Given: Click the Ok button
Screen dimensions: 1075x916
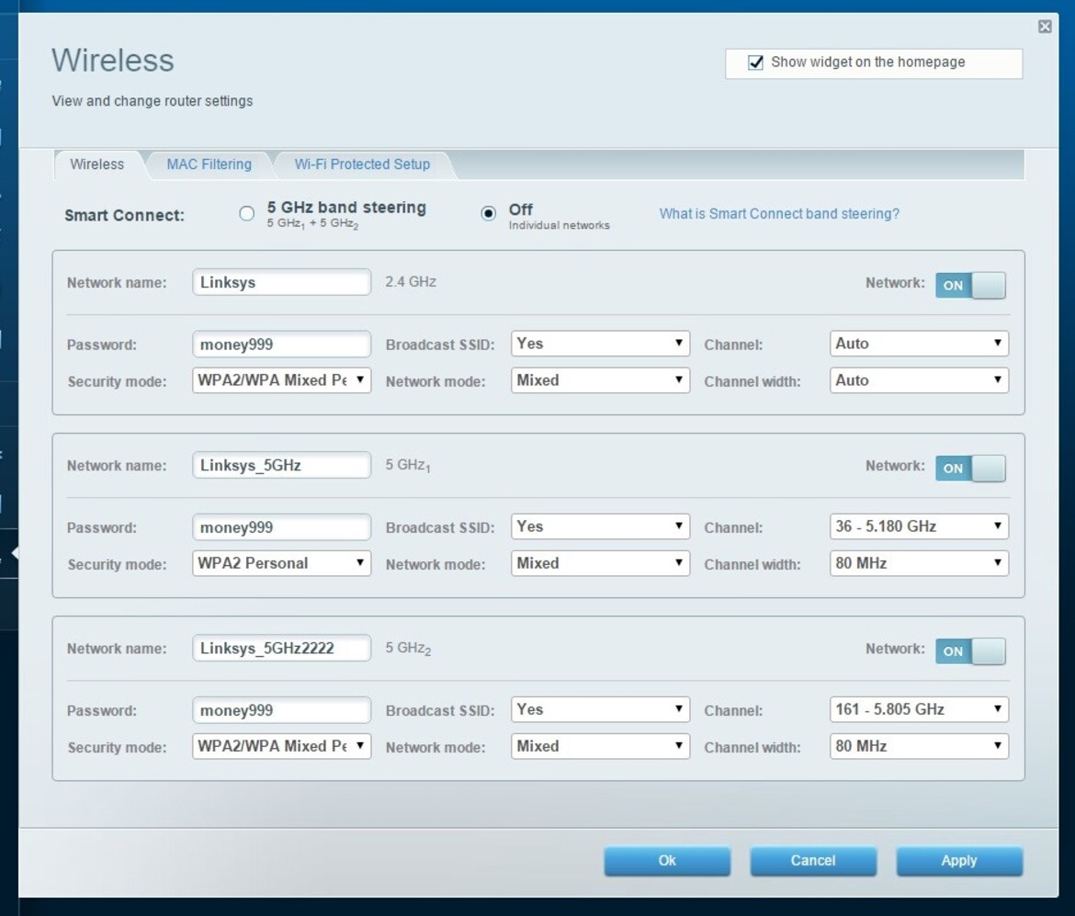Looking at the screenshot, I should (x=667, y=861).
